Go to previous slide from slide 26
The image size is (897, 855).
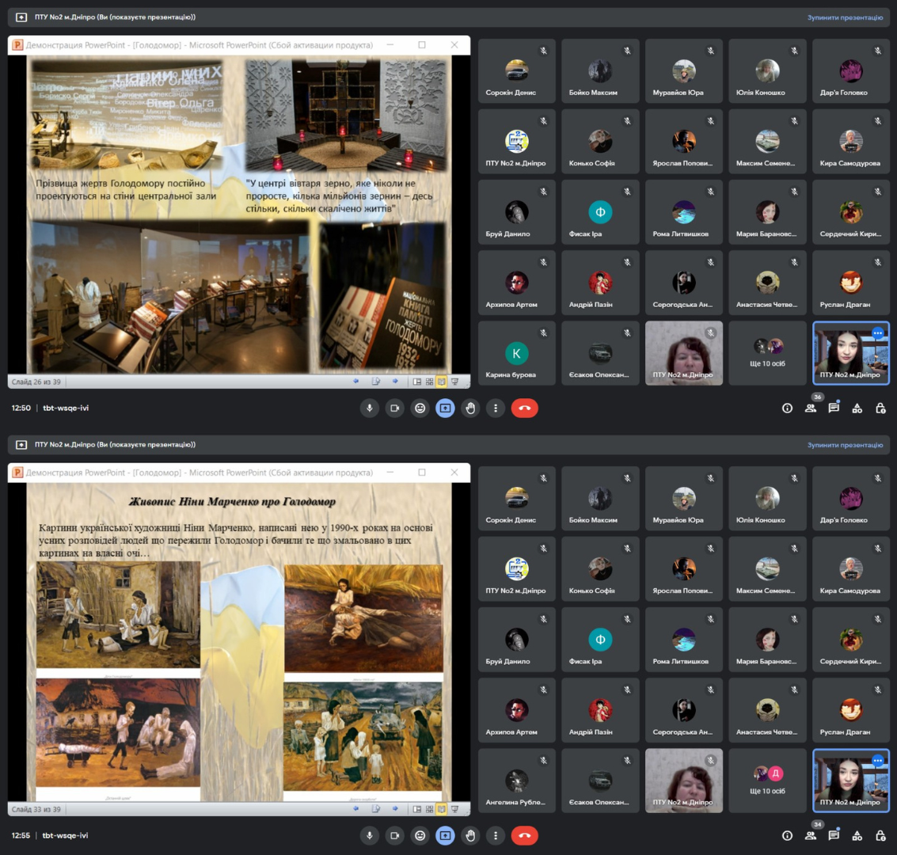pyautogui.click(x=355, y=382)
